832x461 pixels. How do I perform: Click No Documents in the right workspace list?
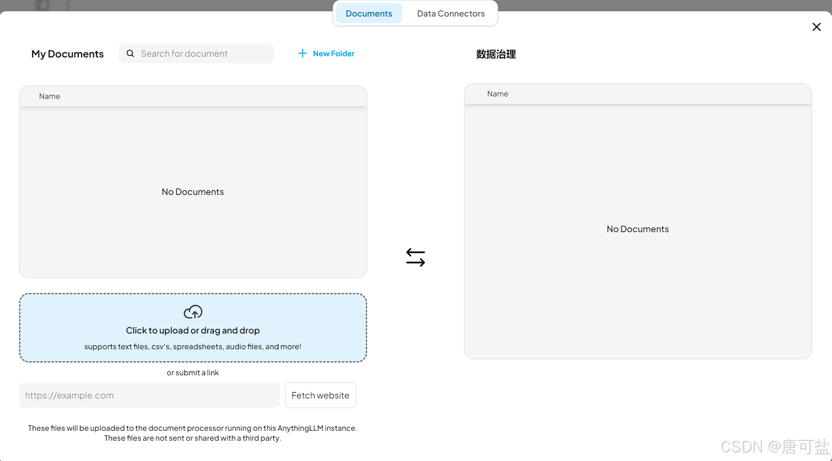click(637, 229)
